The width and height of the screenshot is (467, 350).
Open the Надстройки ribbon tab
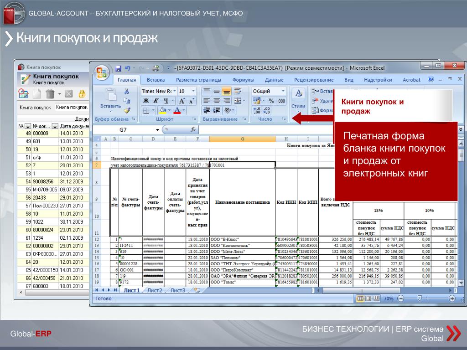[378, 80]
